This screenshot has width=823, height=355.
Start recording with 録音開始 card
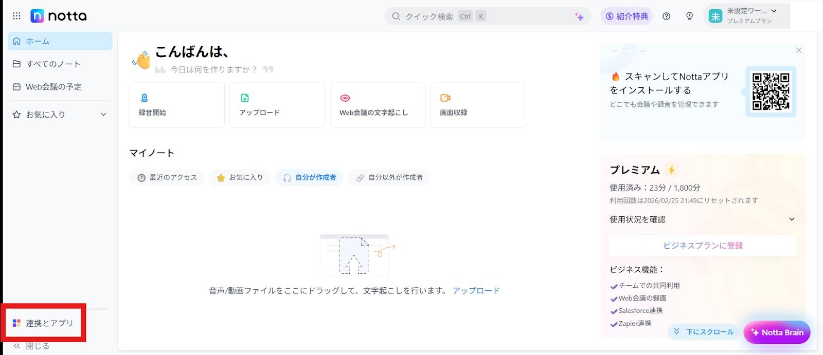[176, 105]
